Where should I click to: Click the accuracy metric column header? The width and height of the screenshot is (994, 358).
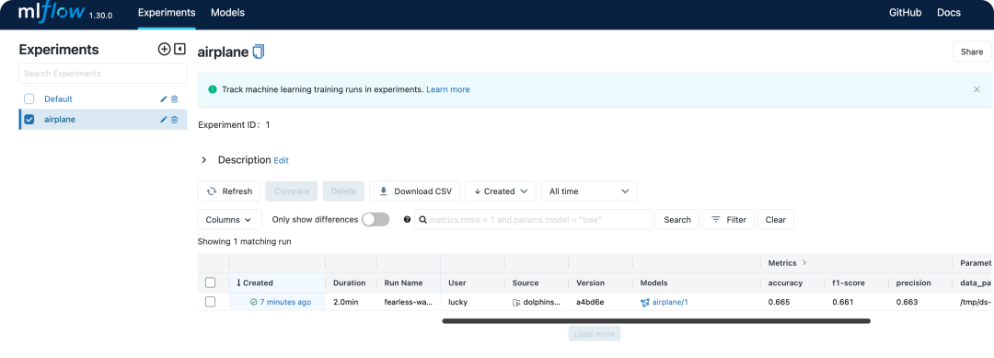click(785, 283)
